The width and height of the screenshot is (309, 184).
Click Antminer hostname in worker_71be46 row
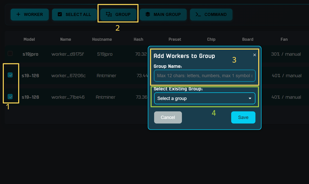click(106, 97)
